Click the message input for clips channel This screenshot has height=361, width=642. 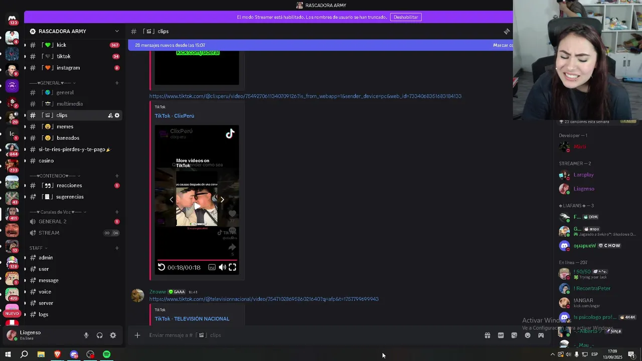(311, 335)
